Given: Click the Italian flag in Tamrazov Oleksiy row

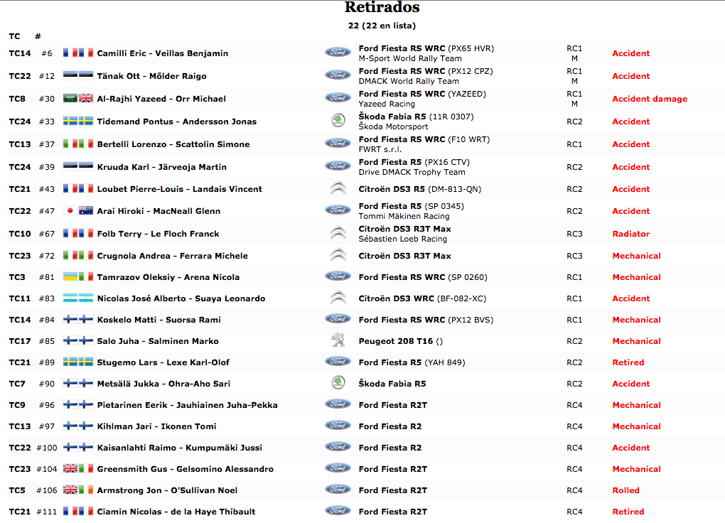Looking at the screenshot, I should point(86,276).
